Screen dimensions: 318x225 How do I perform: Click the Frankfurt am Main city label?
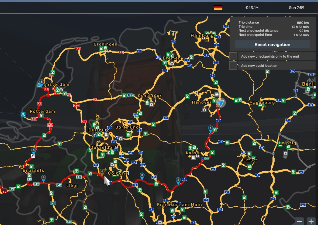pos(179,205)
